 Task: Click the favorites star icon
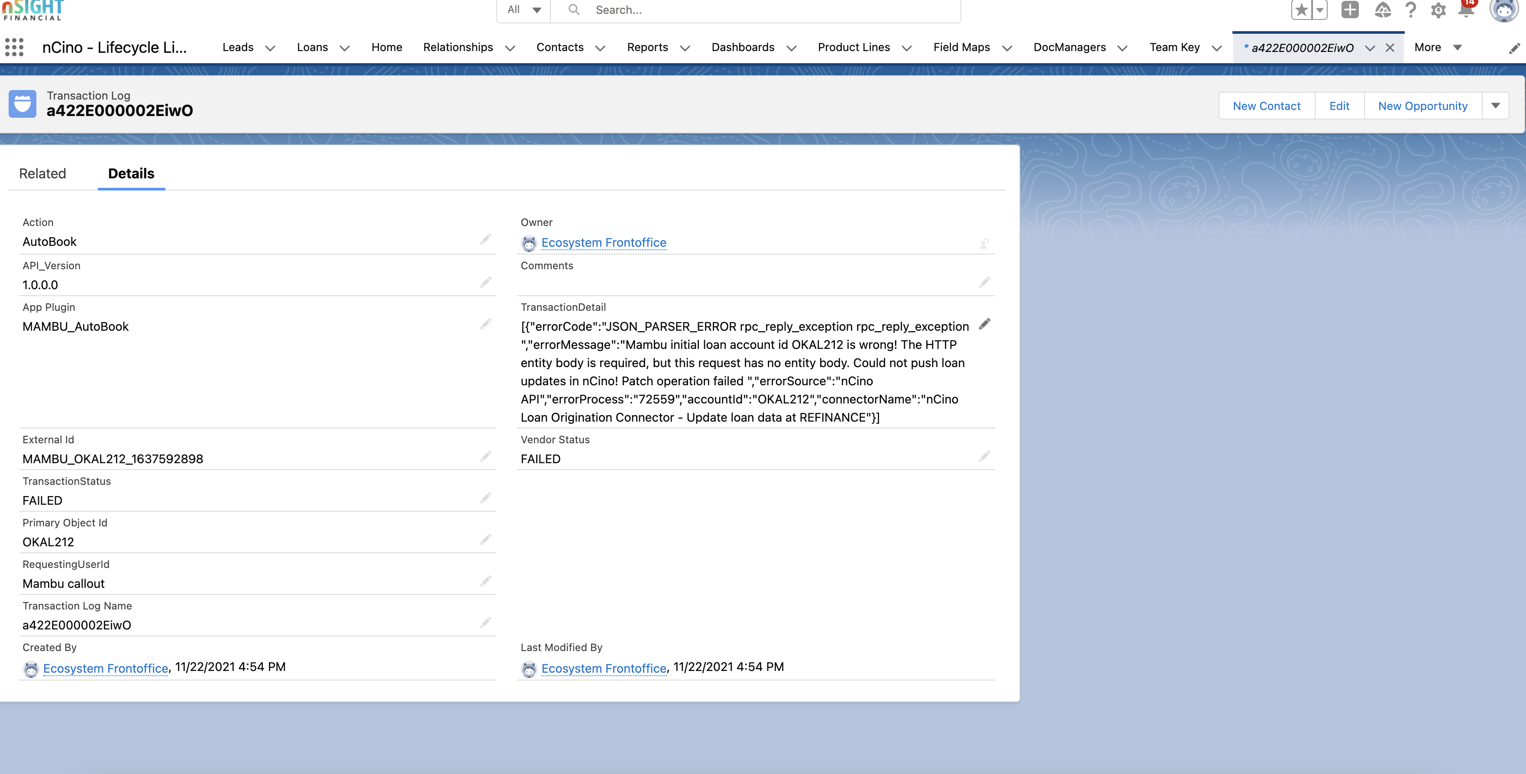(x=1301, y=10)
